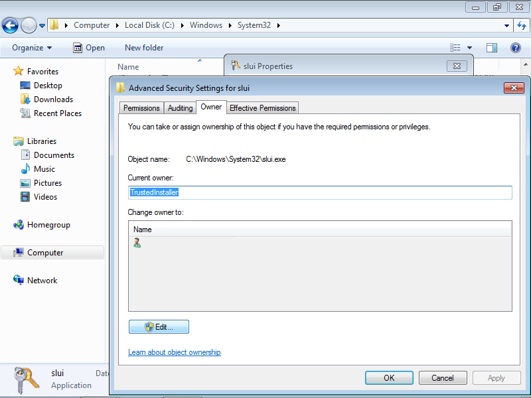Select Libraries in the navigation pane
The width and height of the screenshot is (531, 398).
point(42,141)
